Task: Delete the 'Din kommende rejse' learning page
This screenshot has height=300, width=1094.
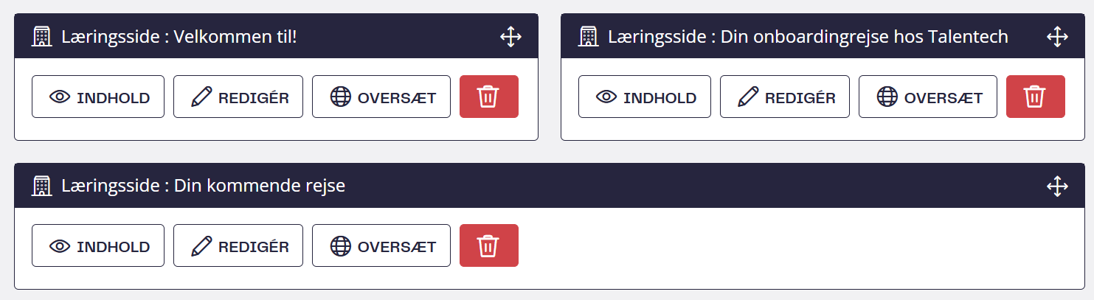Action: pyautogui.click(x=488, y=245)
